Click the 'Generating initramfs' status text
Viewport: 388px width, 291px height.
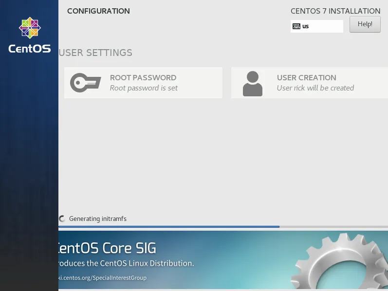point(97,219)
